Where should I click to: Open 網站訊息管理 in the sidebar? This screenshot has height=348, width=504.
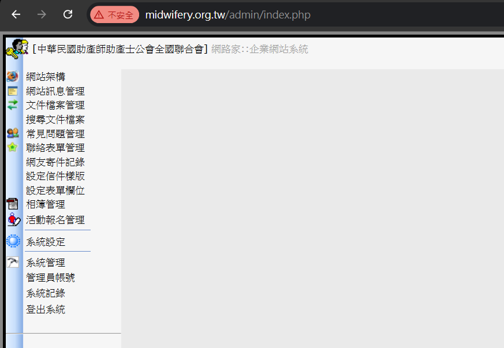(55, 91)
